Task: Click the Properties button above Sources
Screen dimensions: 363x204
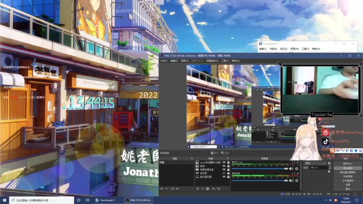Action: 214,153
